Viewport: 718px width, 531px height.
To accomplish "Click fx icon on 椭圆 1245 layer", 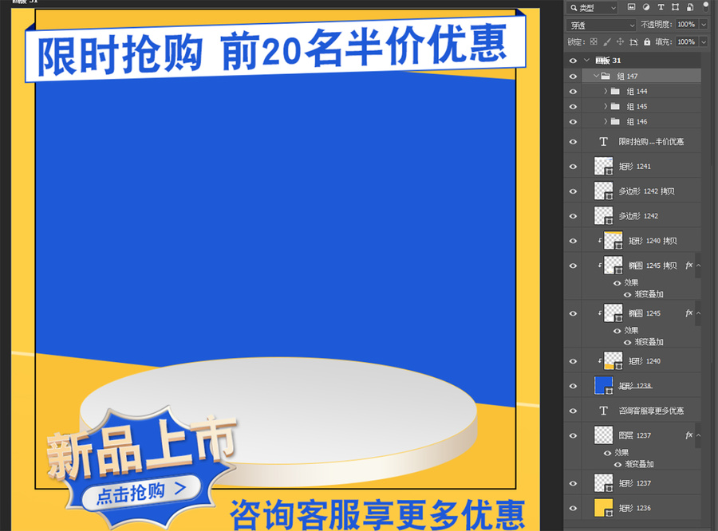I will [x=688, y=313].
